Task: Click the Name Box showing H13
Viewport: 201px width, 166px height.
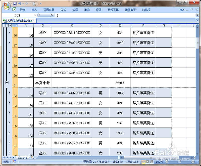Action: point(18,15)
